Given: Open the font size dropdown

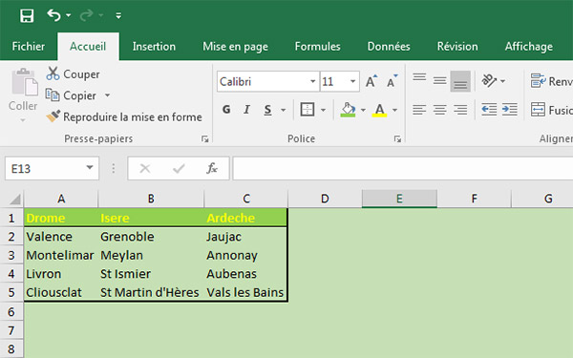Looking at the screenshot, I should (353, 81).
